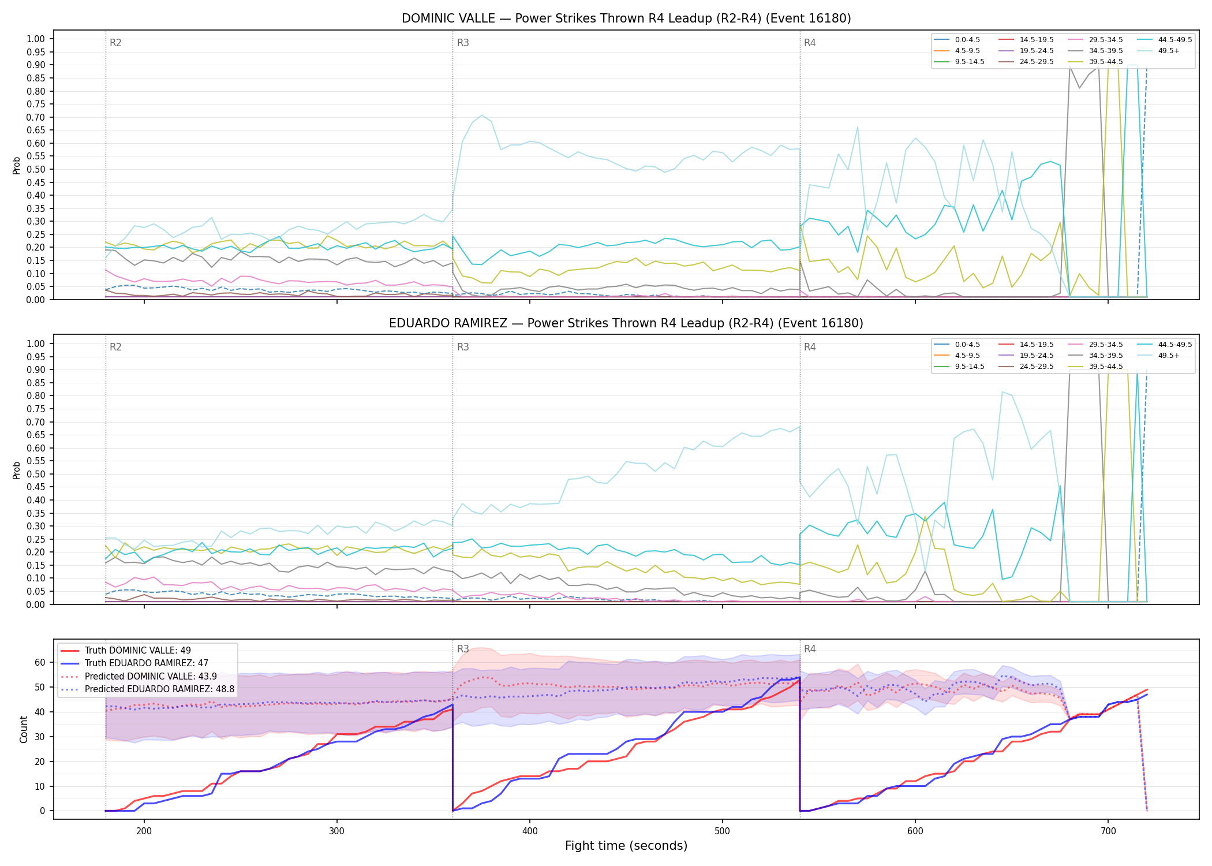Select the 24.5-29.5 legend entry in the Eduardo Ramirez chart
The width and height of the screenshot is (1212, 866).
tap(1026, 367)
